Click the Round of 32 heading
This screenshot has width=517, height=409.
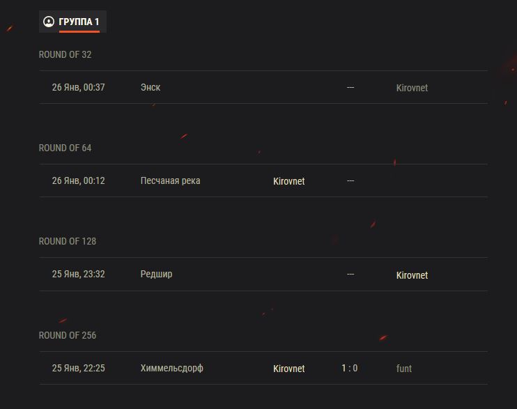[65, 54]
